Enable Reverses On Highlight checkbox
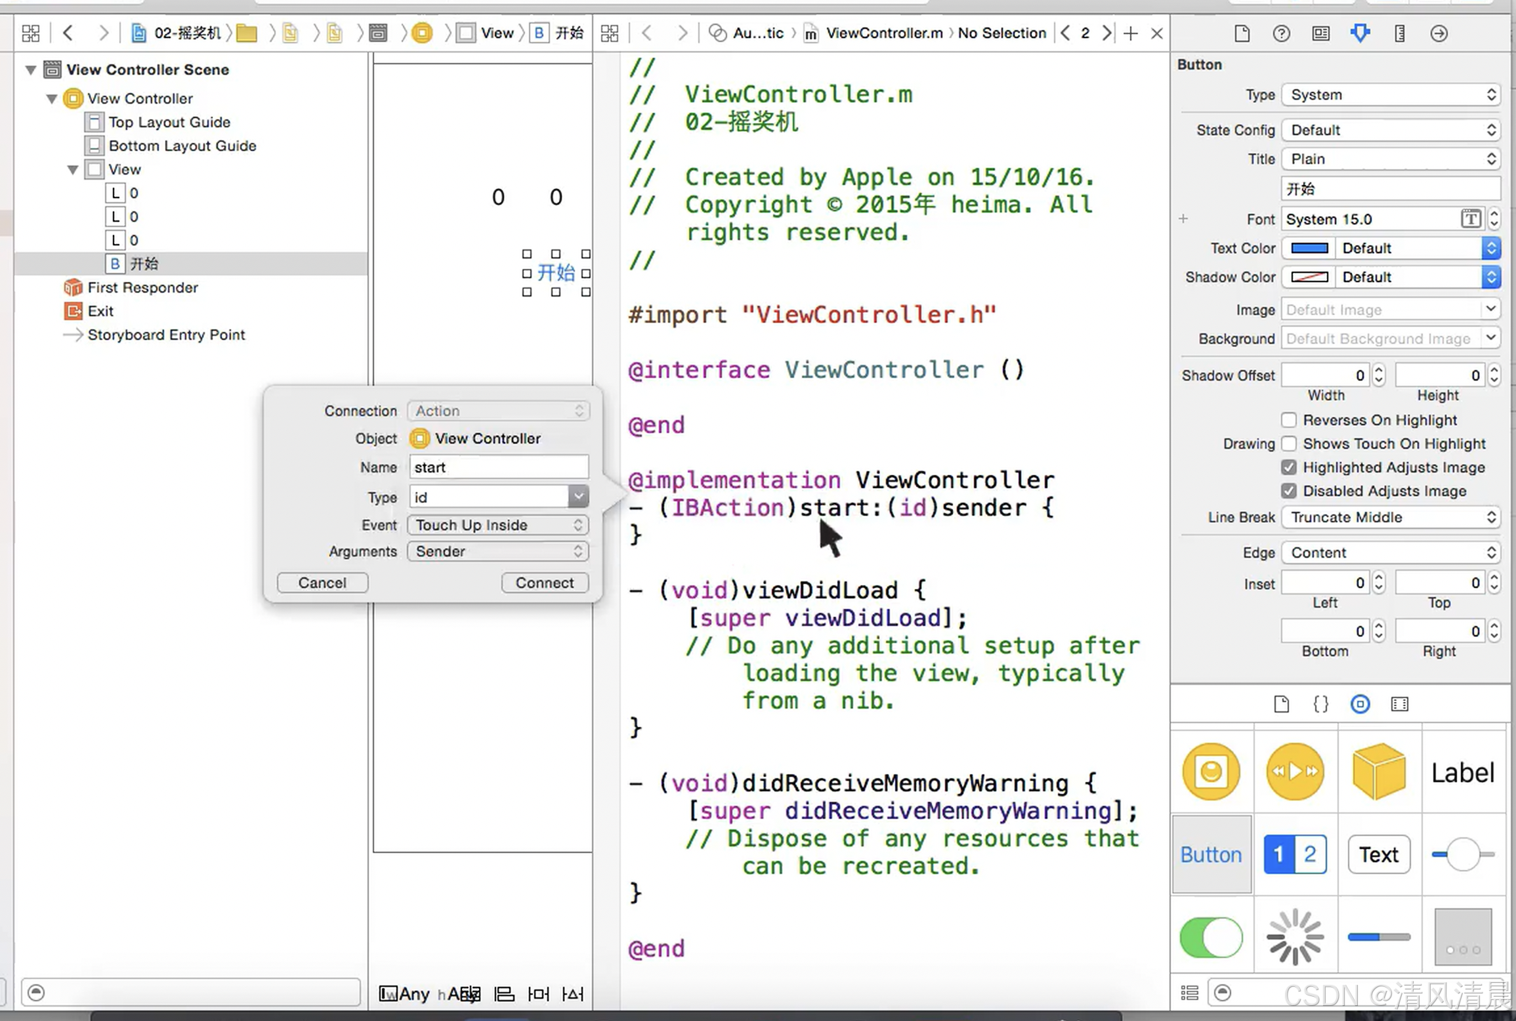 1288,420
